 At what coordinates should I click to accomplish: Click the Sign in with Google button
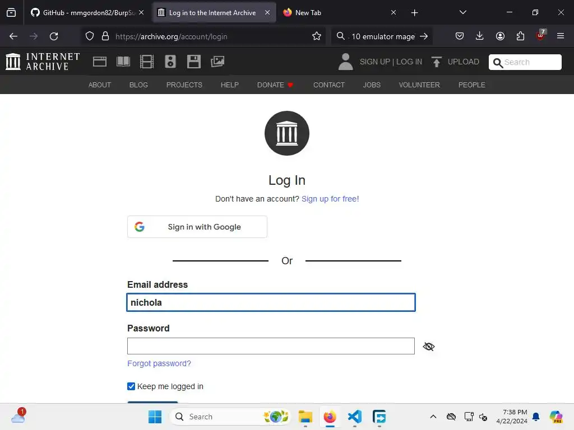click(x=197, y=227)
